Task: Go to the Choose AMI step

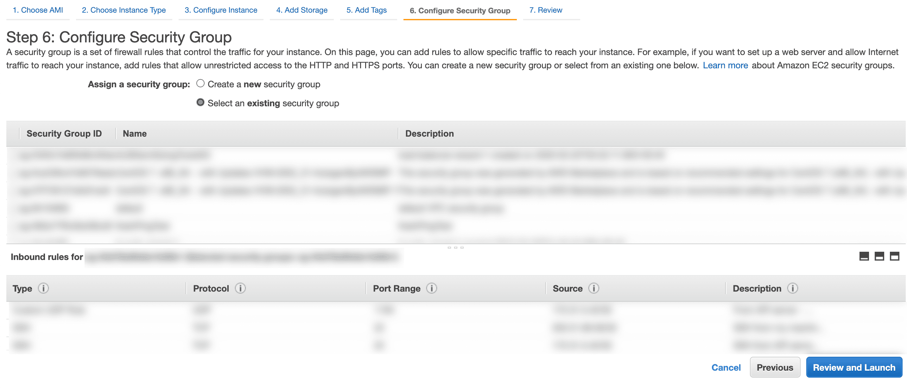Action: [38, 10]
